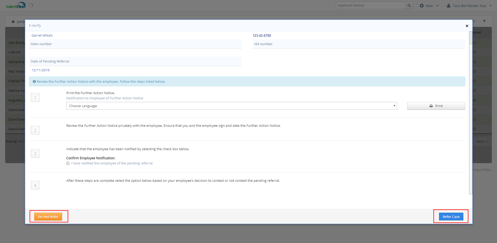Open Notification to Employee of Further Action Notice link
This screenshot has height=243, width=497.
(x=105, y=98)
